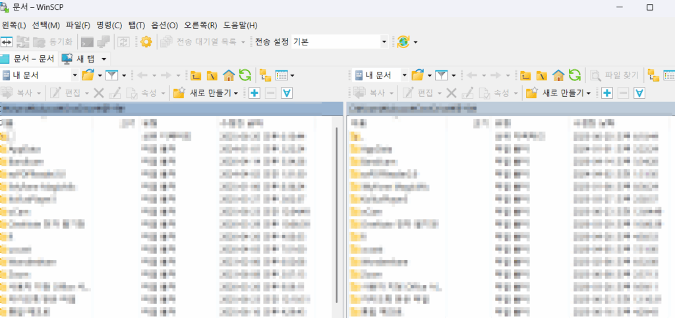This screenshot has height=318, width=675.
Task: Open a 새 탭 new session tab
Action: pyautogui.click(x=80, y=59)
